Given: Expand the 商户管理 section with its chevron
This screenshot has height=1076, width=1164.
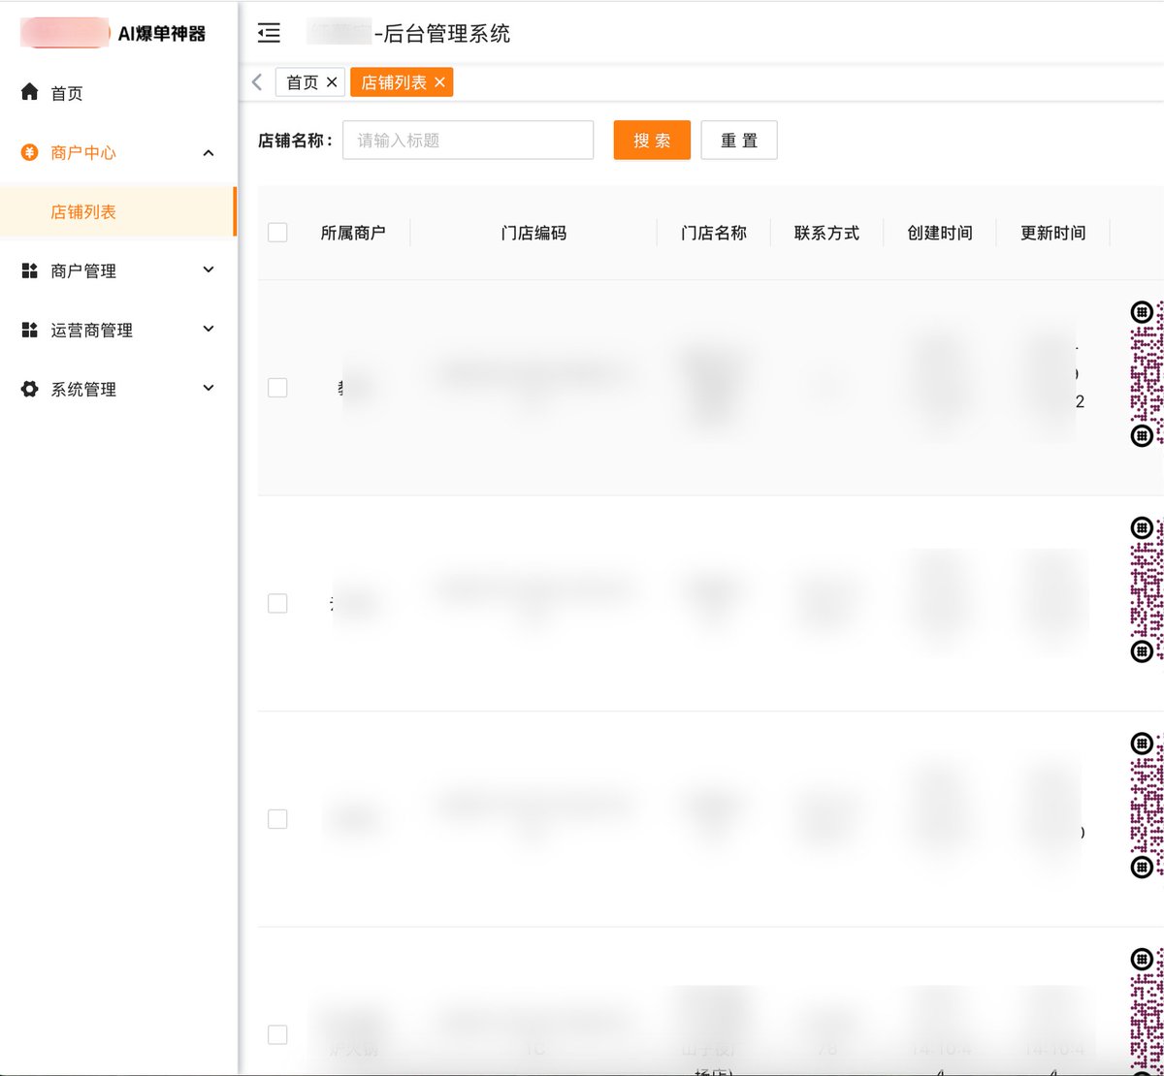Looking at the screenshot, I should point(208,270).
